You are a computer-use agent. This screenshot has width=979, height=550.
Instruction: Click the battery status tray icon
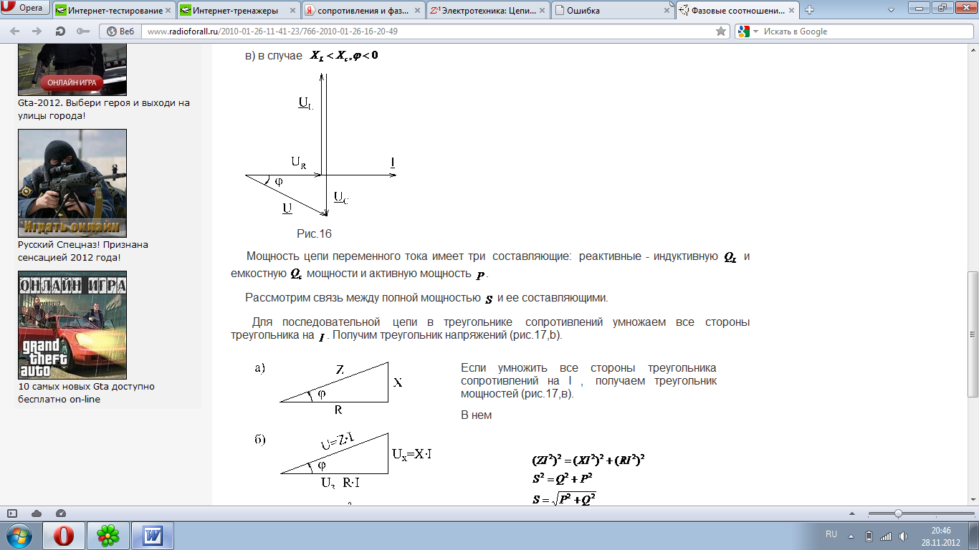pyautogui.click(x=869, y=536)
